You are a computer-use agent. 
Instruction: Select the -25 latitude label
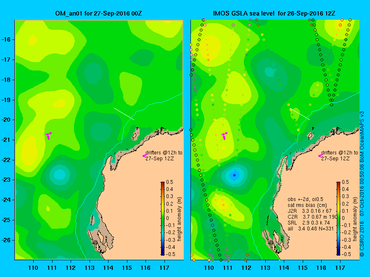(x=7, y=220)
